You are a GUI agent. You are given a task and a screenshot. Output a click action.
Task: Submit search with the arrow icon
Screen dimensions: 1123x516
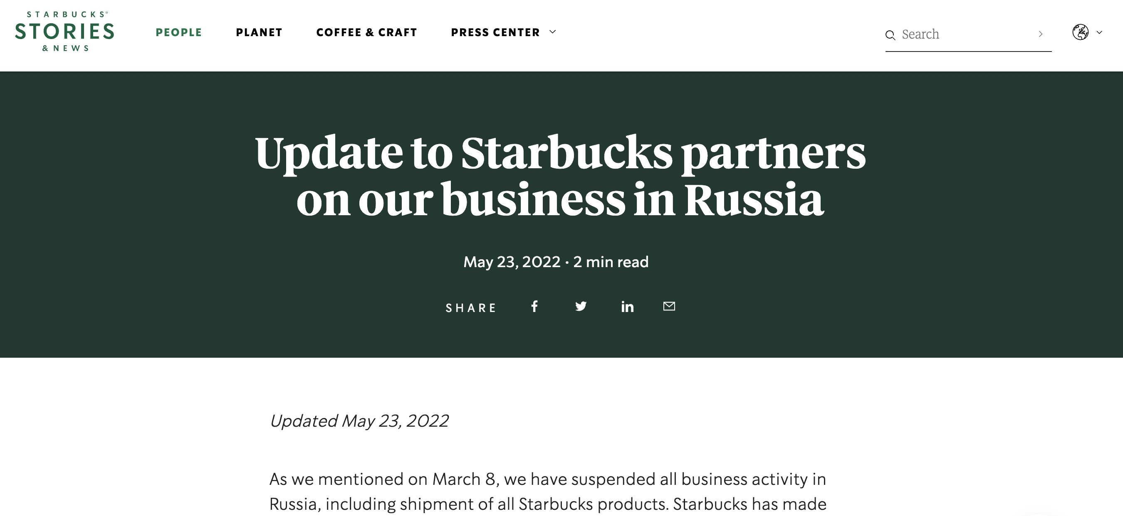click(1041, 34)
